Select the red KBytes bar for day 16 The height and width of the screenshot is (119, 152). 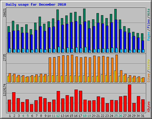tap(76, 101)
